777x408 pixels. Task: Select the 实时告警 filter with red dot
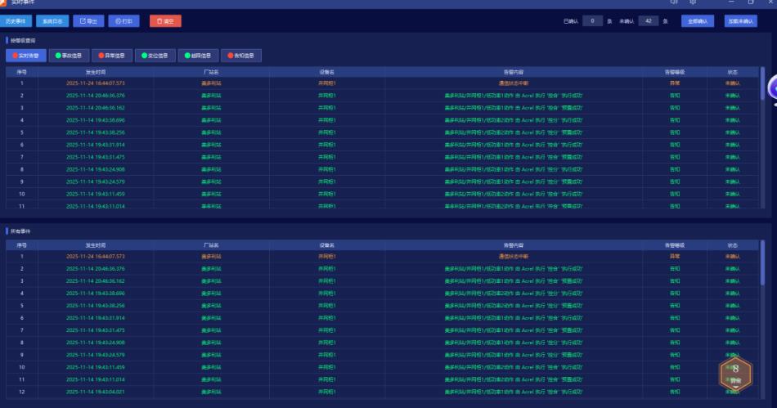(25, 56)
